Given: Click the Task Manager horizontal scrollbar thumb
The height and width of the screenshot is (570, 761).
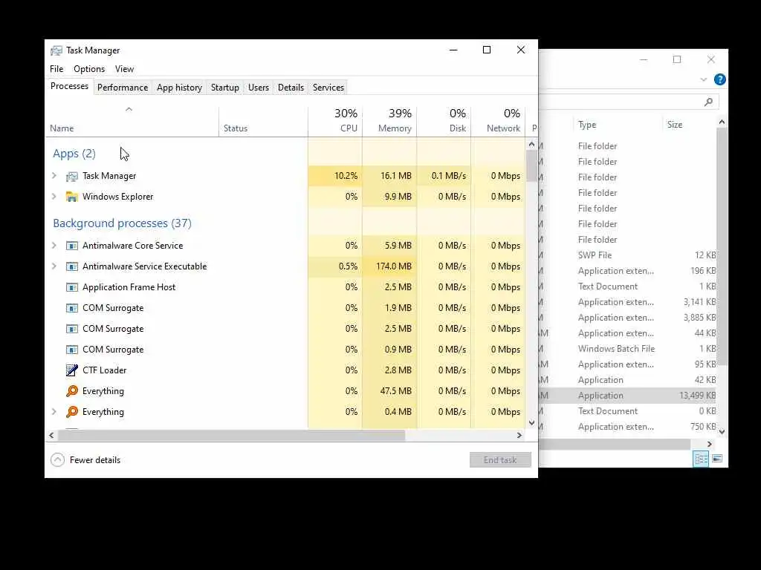Looking at the screenshot, I should (x=231, y=435).
